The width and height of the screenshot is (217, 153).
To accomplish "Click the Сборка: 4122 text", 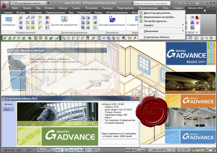I will click(112, 107).
